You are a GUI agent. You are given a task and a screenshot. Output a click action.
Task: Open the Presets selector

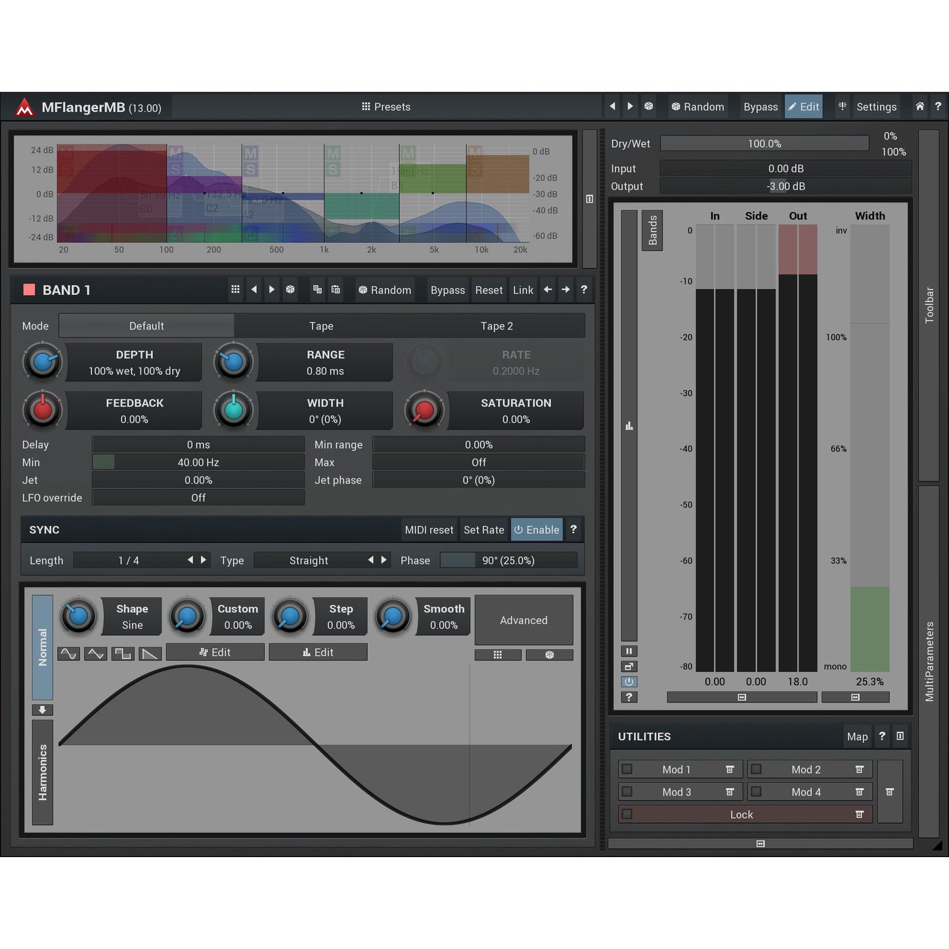(x=386, y=106)
